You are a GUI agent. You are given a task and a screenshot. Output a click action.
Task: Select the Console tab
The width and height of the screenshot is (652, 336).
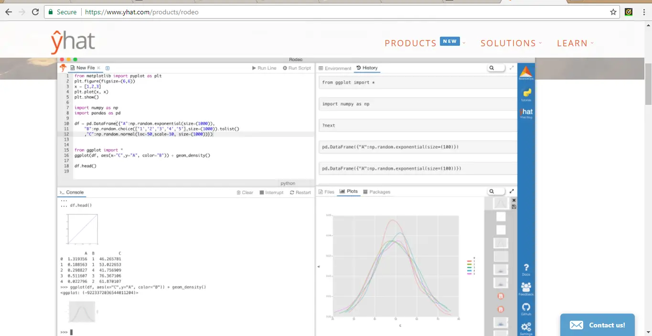click(72, 192)
